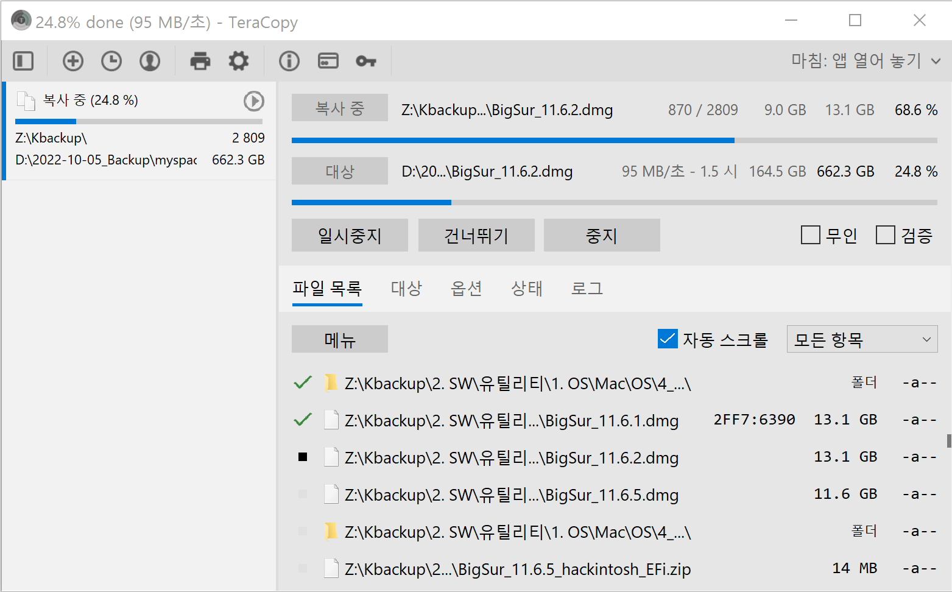
Task: Click the overall progress bar at 24.8 %
Action: [x=615, y=202]
